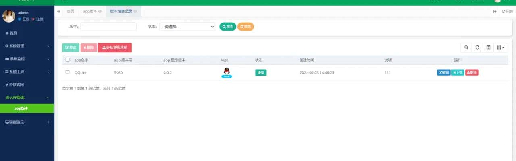
Task: Collapse the APP版本 sidebar menu
Action: point(27,97)
